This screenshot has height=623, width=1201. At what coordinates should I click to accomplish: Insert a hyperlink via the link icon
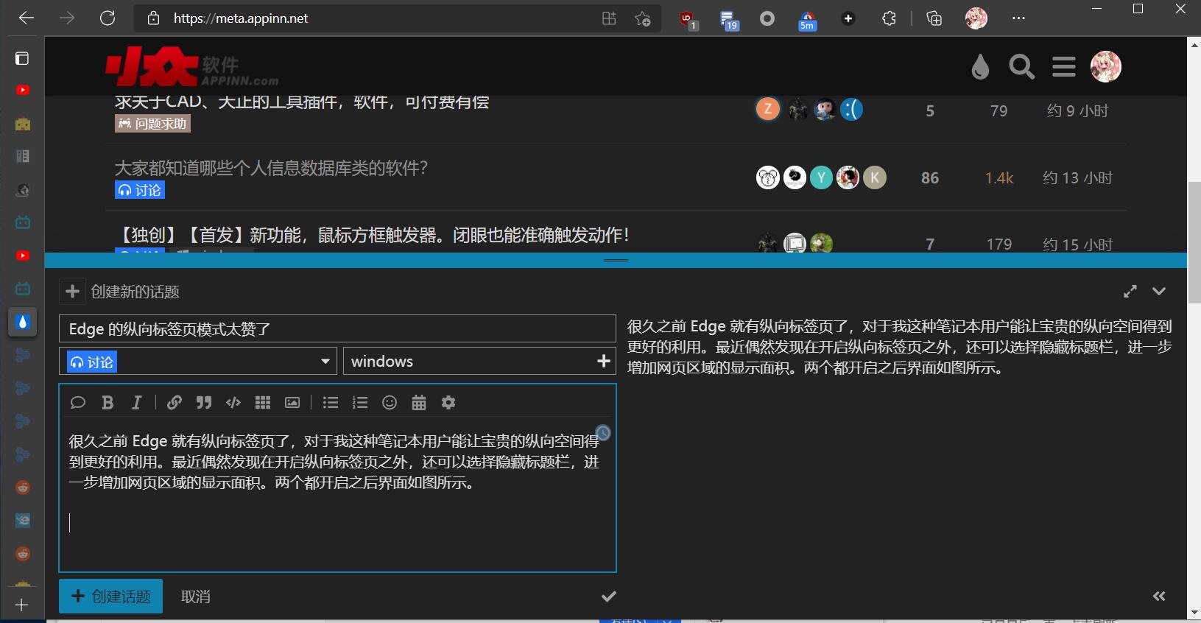pos(175,402)
